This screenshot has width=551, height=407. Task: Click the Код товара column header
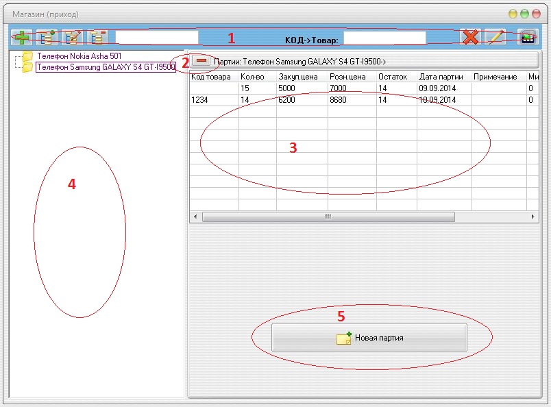pos(214,77)
